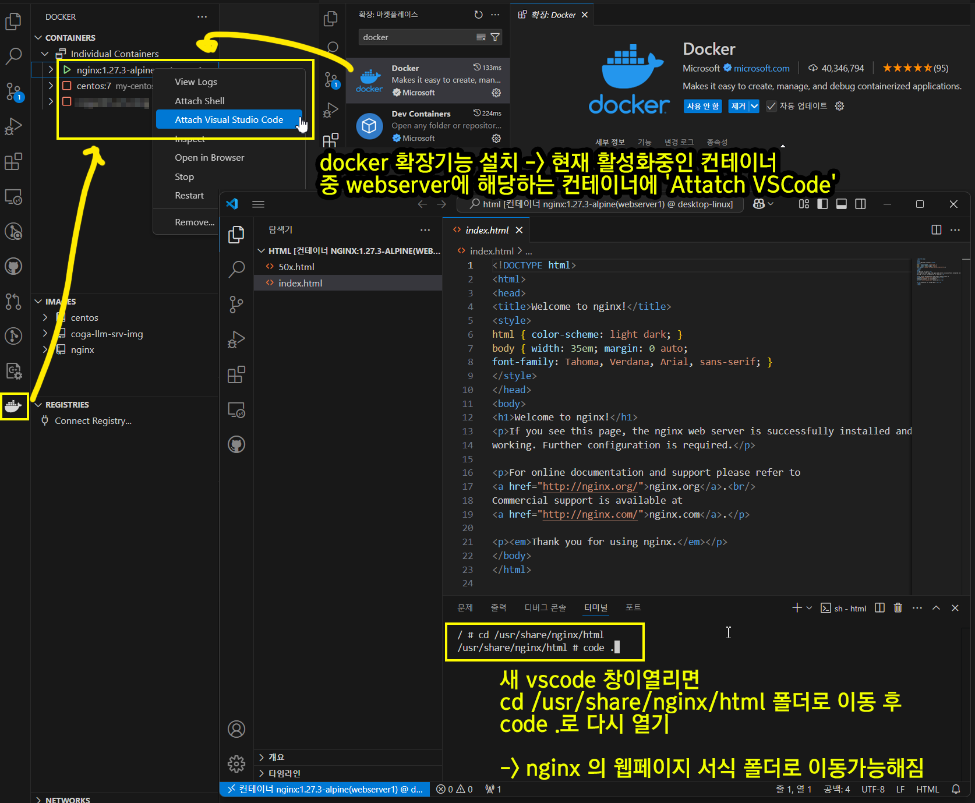Open the http://nginx.org/ link in editor
975x803 pixels.
(590, 486)
